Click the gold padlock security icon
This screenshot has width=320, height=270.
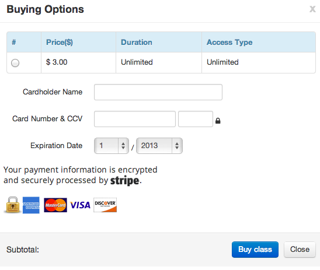(x=13, y=205)
